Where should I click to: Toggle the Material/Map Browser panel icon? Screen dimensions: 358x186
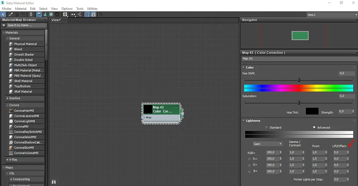click(x=87, y=14)
